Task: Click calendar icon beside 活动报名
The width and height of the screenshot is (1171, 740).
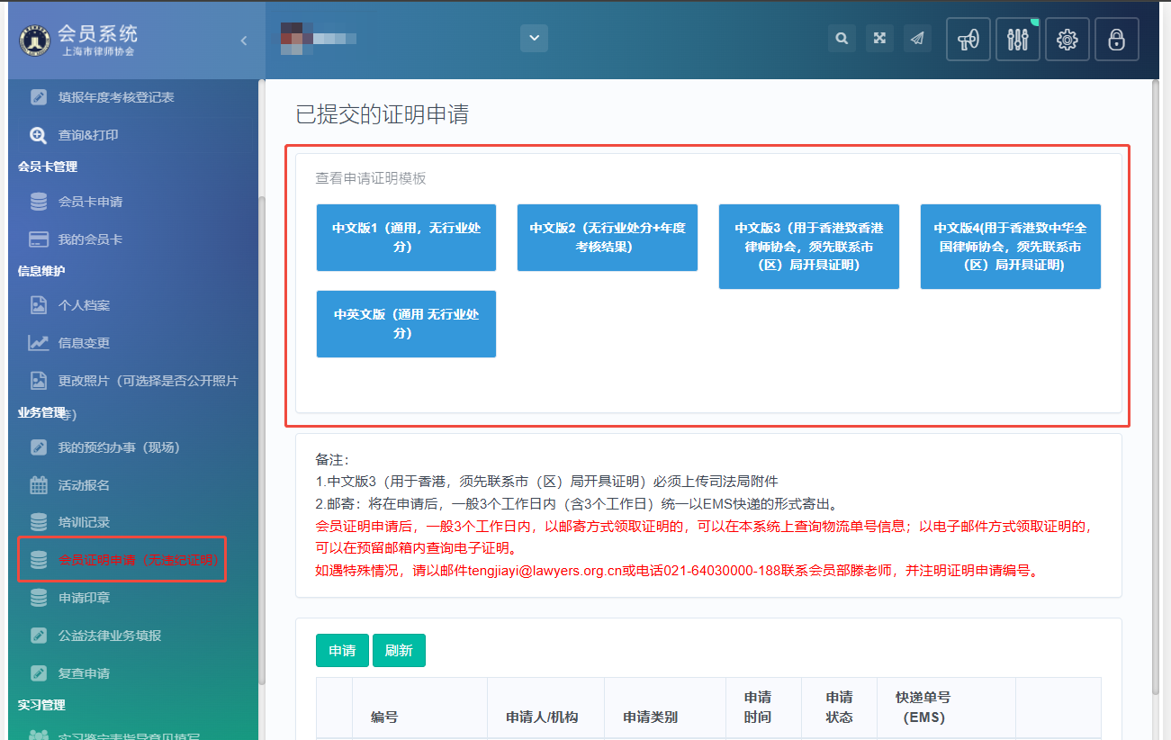Action: (39, 485)
